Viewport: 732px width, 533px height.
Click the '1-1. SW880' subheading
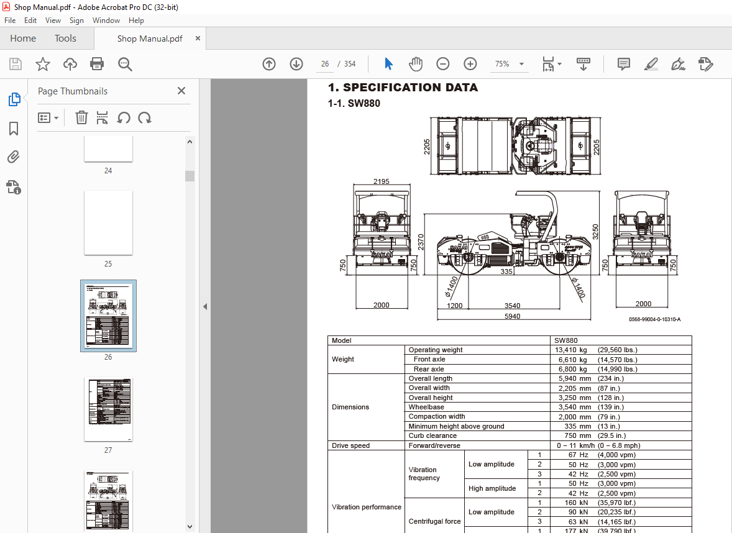[x=354, y=104]
